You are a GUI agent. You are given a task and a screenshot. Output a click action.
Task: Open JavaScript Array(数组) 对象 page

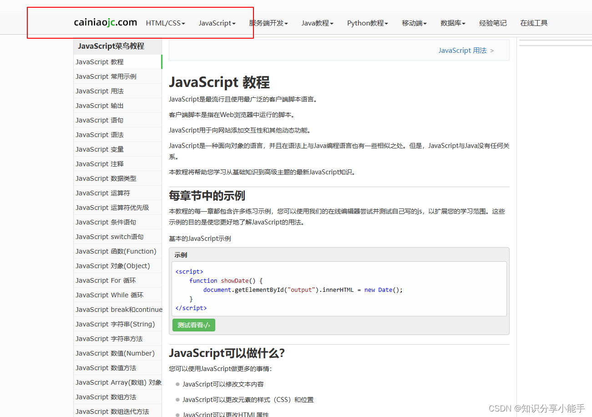point(118,382)
